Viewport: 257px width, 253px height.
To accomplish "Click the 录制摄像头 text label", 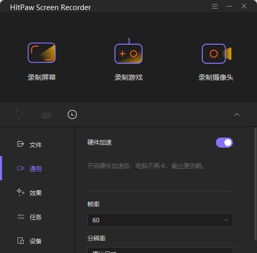I will [x=216, y=78].
